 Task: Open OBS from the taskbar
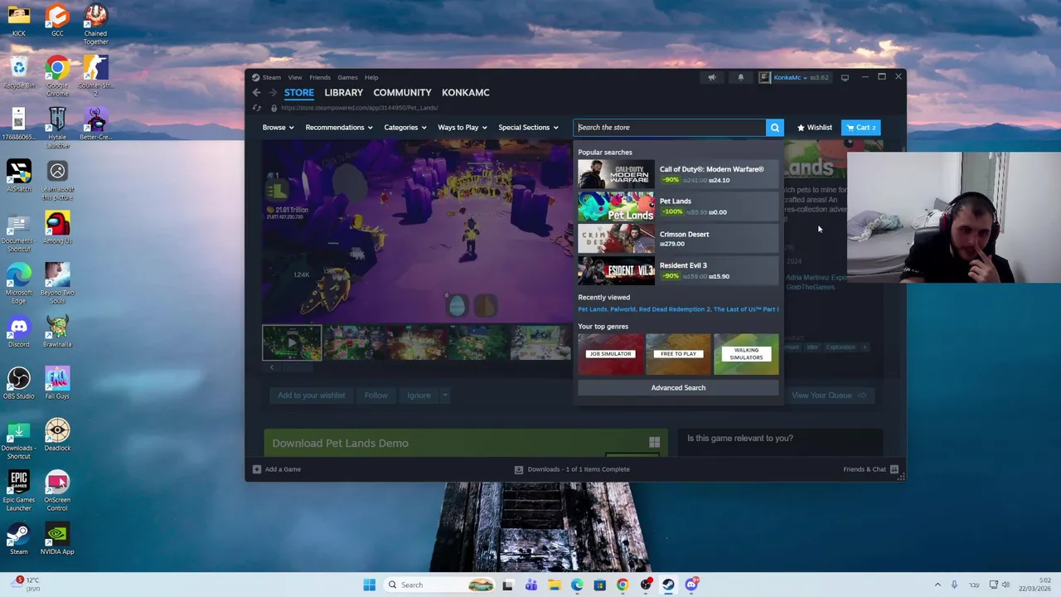646,585
